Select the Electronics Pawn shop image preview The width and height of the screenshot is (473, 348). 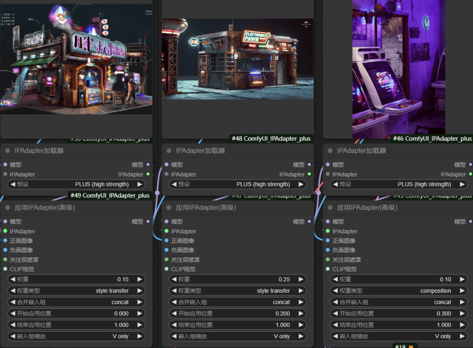tap(237, 59)
